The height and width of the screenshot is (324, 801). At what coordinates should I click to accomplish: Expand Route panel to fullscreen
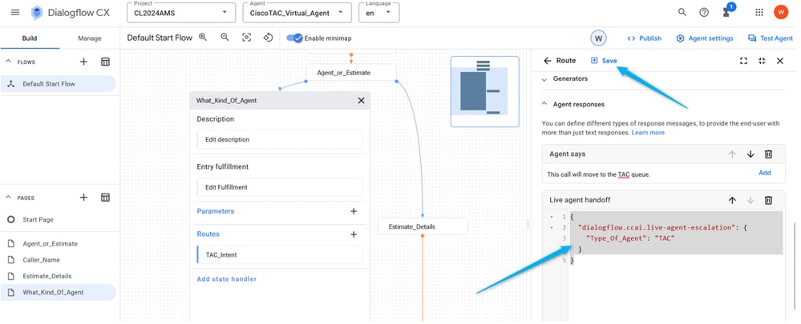coord(743,61)
